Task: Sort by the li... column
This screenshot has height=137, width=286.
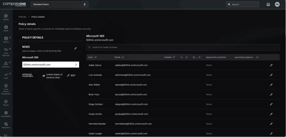Action: 187,57
